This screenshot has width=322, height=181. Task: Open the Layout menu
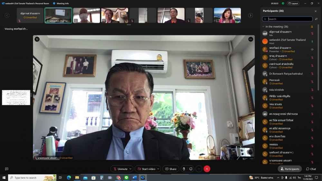[x=293, y=3]
